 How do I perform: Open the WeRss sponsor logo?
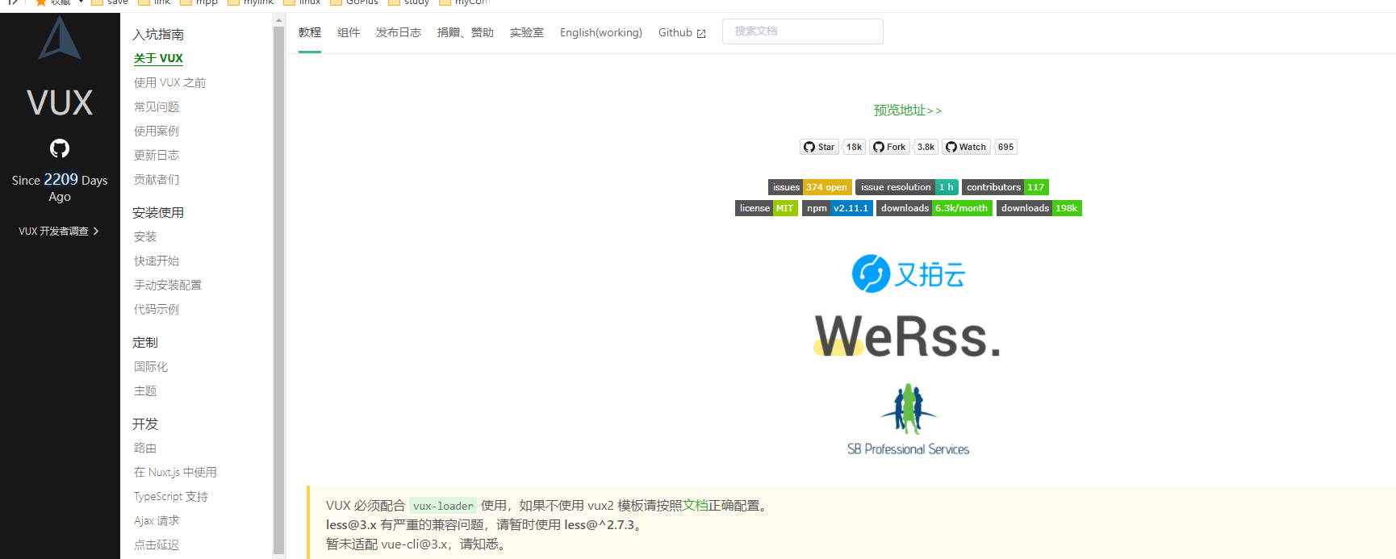point(908,336)
